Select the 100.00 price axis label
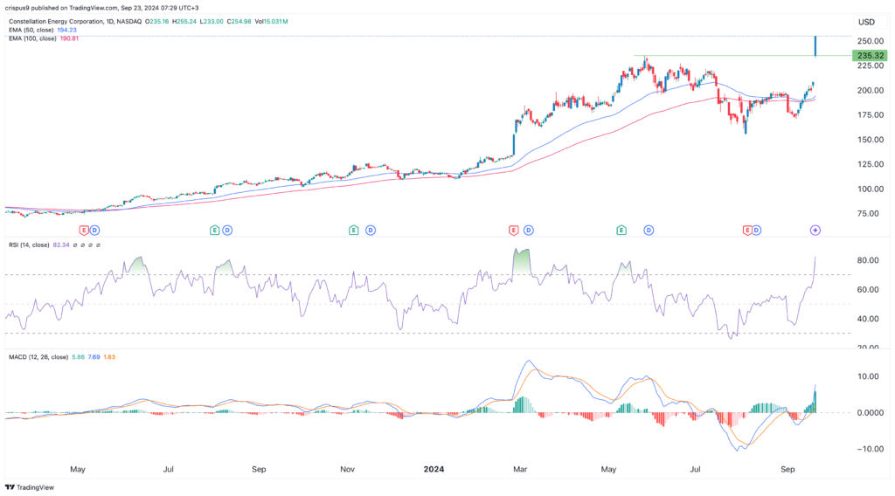 tap(870, 189)
